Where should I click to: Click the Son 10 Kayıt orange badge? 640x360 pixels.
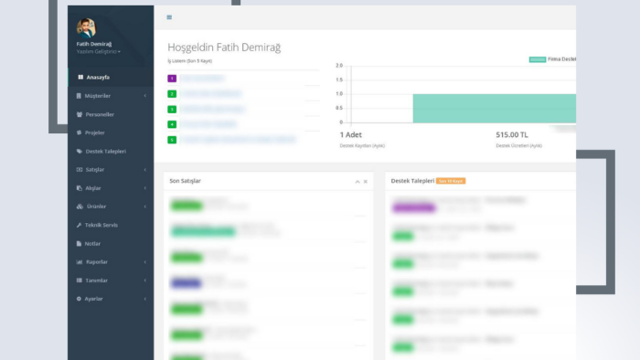click(451, 181)
